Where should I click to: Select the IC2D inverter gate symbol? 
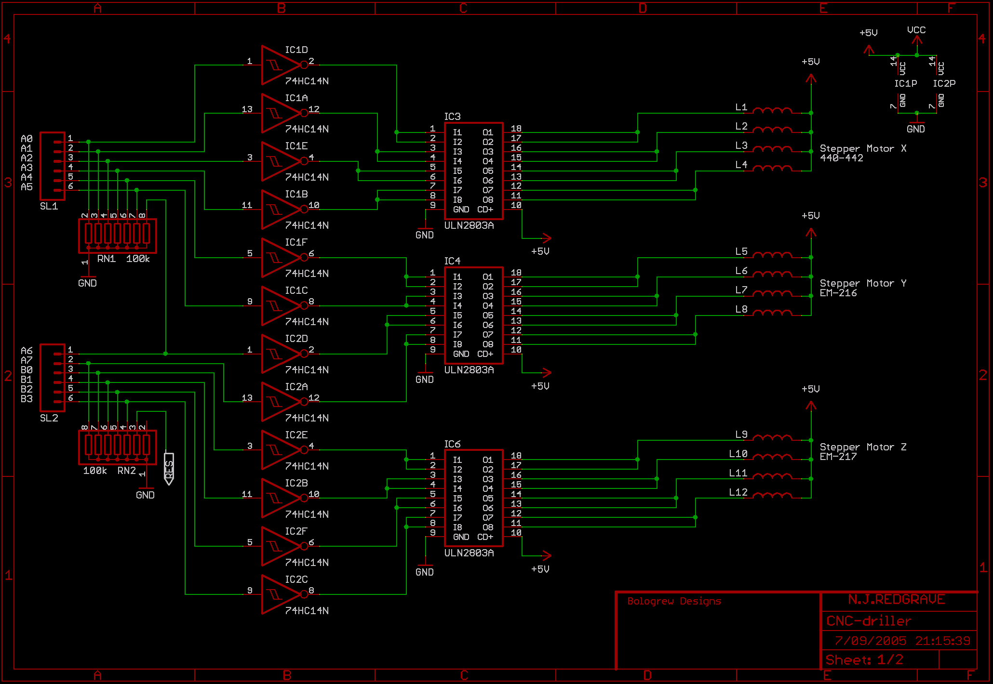tap(284, 354)
